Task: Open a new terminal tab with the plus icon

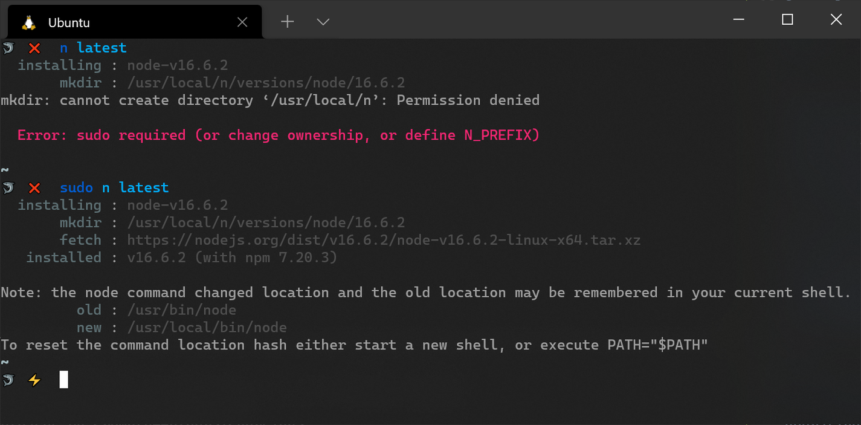Action: click(287, 22)
